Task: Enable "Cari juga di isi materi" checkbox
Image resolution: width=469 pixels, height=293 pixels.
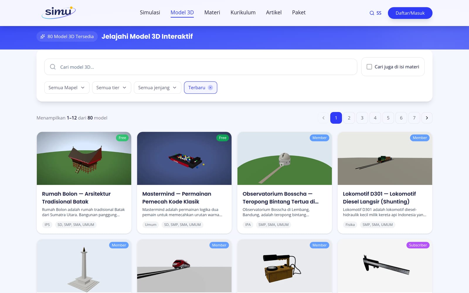Action: pyautogui.click(x=369, y=67)
